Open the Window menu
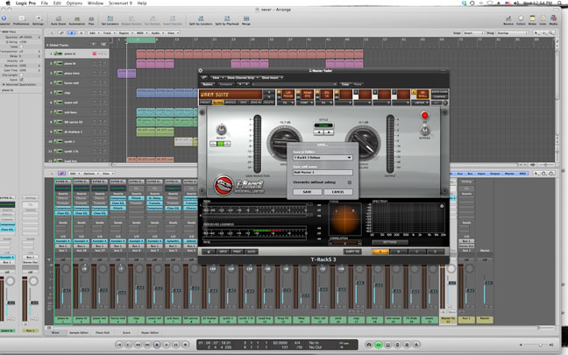 [x=96, y=3]
